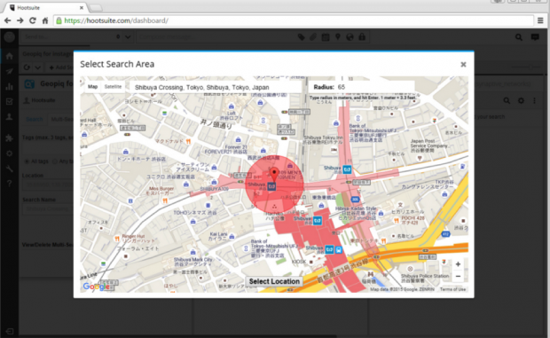Click the hootsuite.com address bar
This screenshot has width=550, height=338.
pos(294,20)
